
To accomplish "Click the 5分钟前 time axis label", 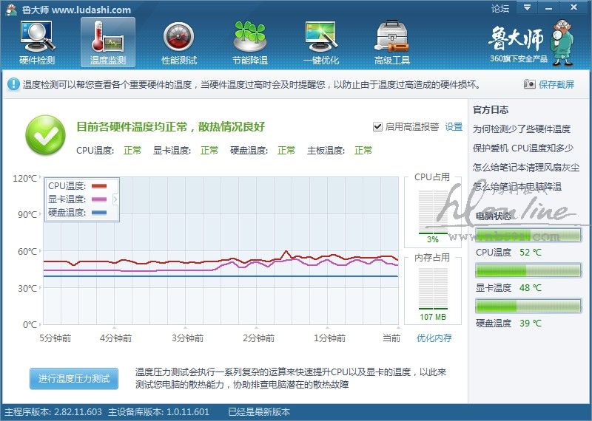I will tap(55, 338).
